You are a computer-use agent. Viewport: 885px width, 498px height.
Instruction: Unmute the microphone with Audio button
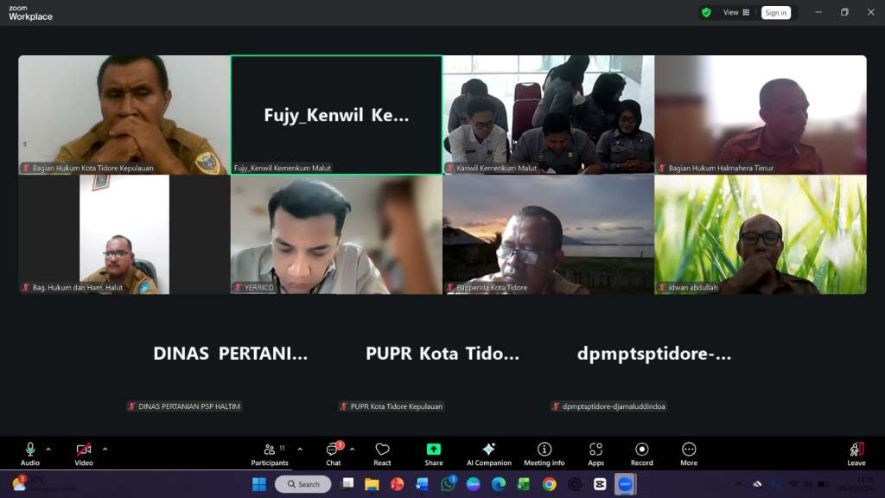click(30, 453)
